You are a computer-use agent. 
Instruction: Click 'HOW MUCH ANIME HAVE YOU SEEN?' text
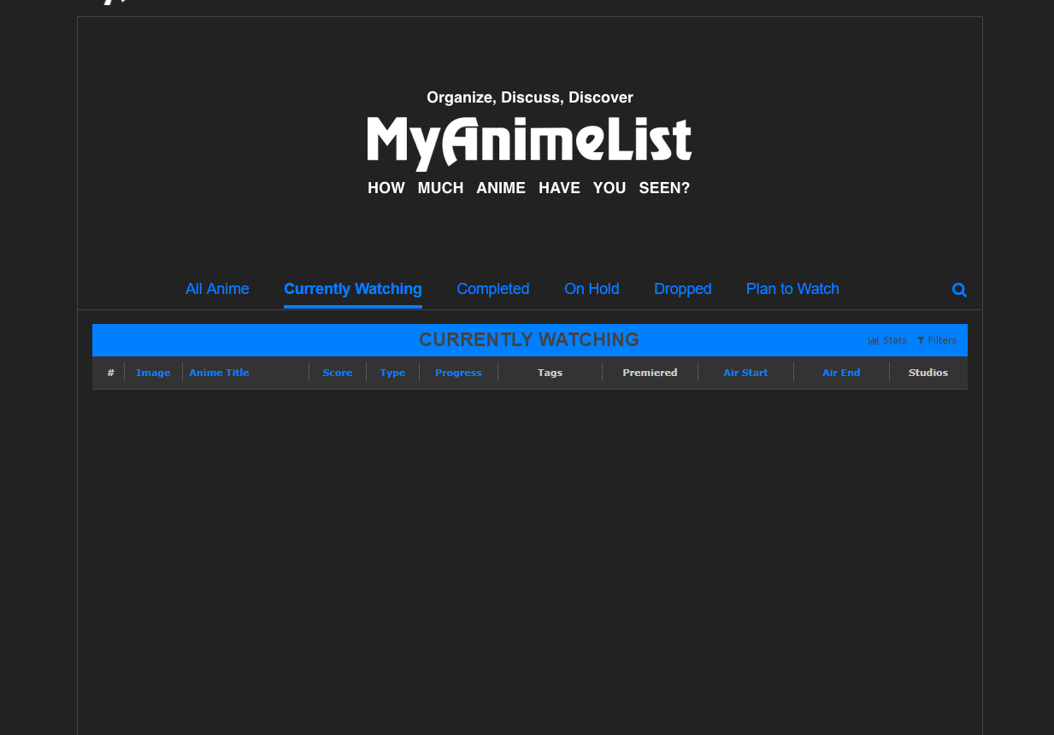coord(529,188)
